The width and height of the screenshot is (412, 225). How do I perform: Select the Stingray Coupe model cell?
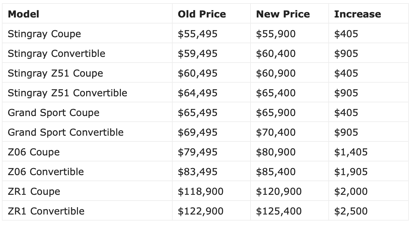[44, 34]
